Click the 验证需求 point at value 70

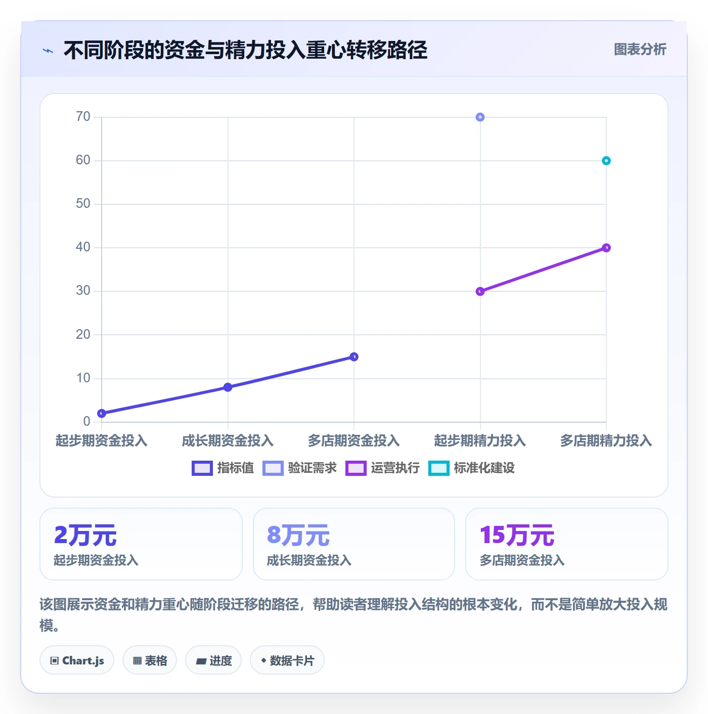point(480,117)
